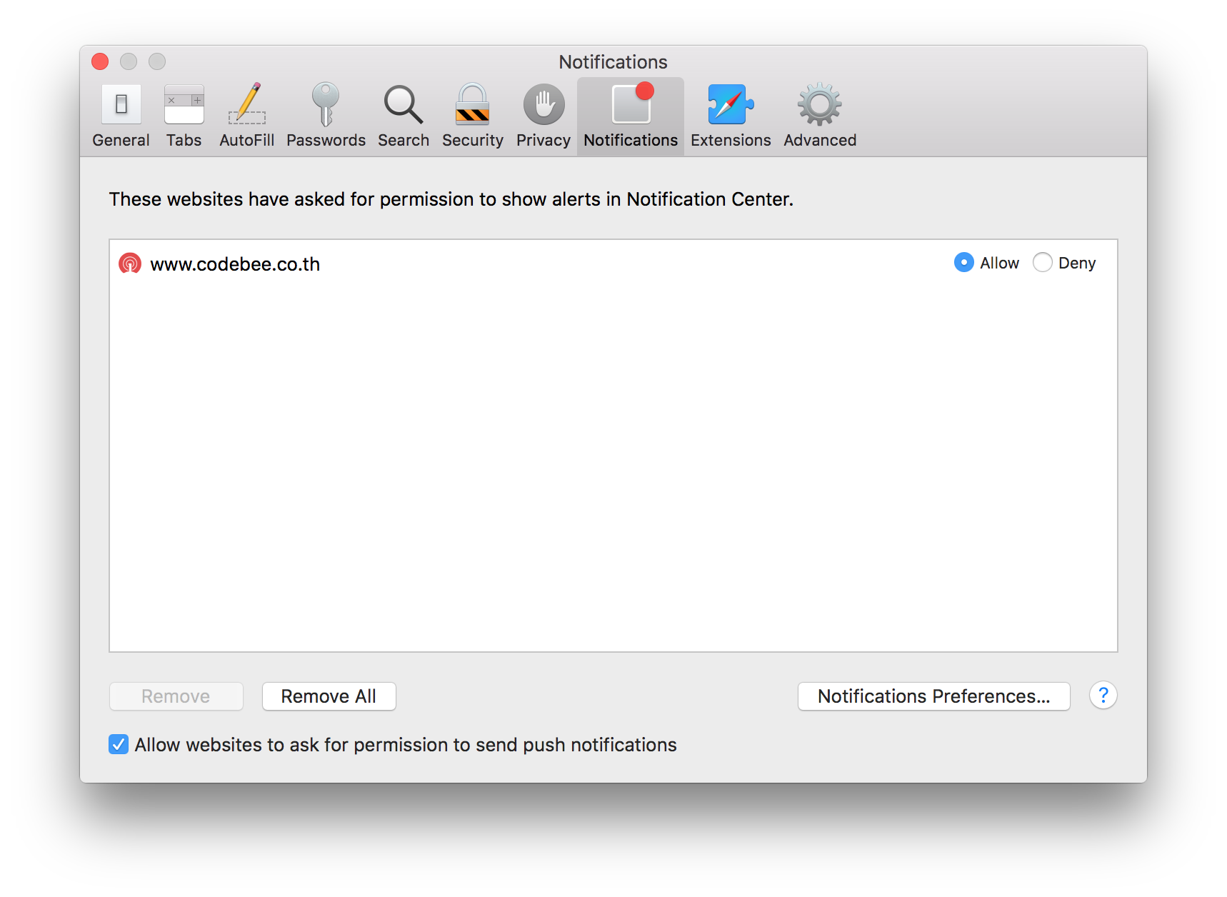Open the Search magnifier pane

[404, 116]
